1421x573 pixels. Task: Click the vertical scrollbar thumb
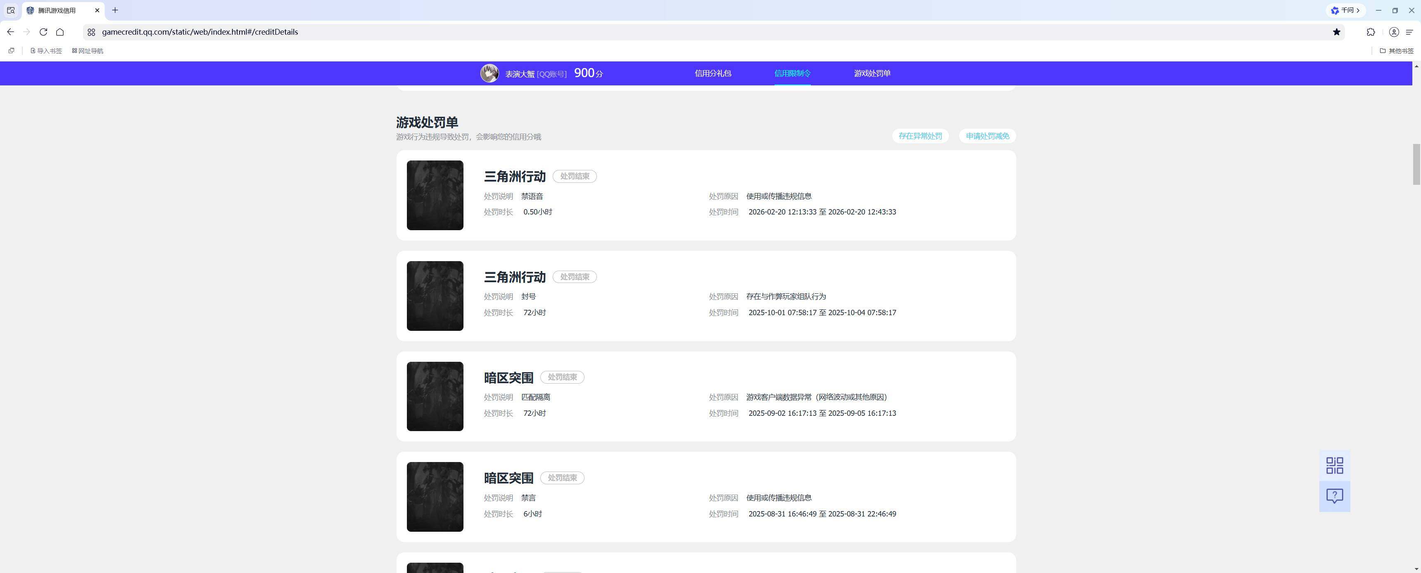[1416, 164]
